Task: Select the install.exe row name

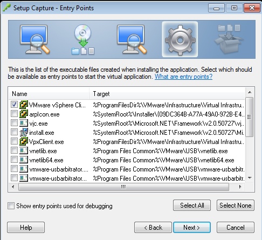Action: (x=42, y=133)
